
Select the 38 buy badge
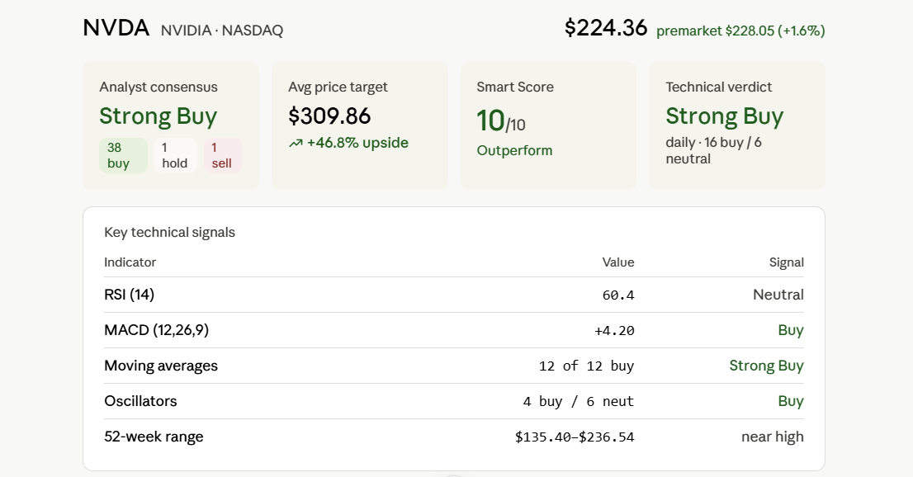pos(123,155)
